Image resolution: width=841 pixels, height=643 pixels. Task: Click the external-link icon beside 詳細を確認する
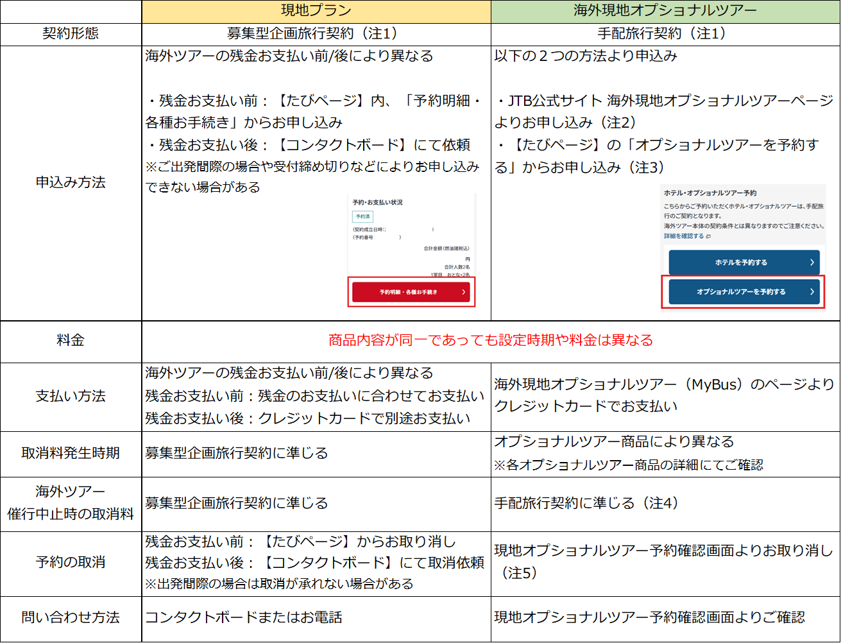(x=709, y=236)
